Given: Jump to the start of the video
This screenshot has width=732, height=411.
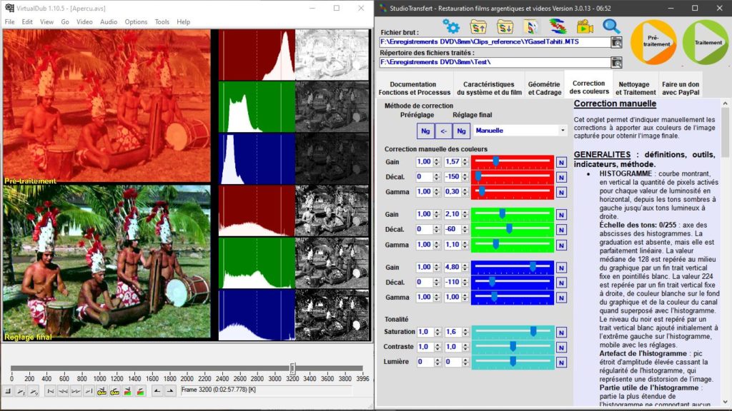Looking at the screenshot, I should coord(50,391).
